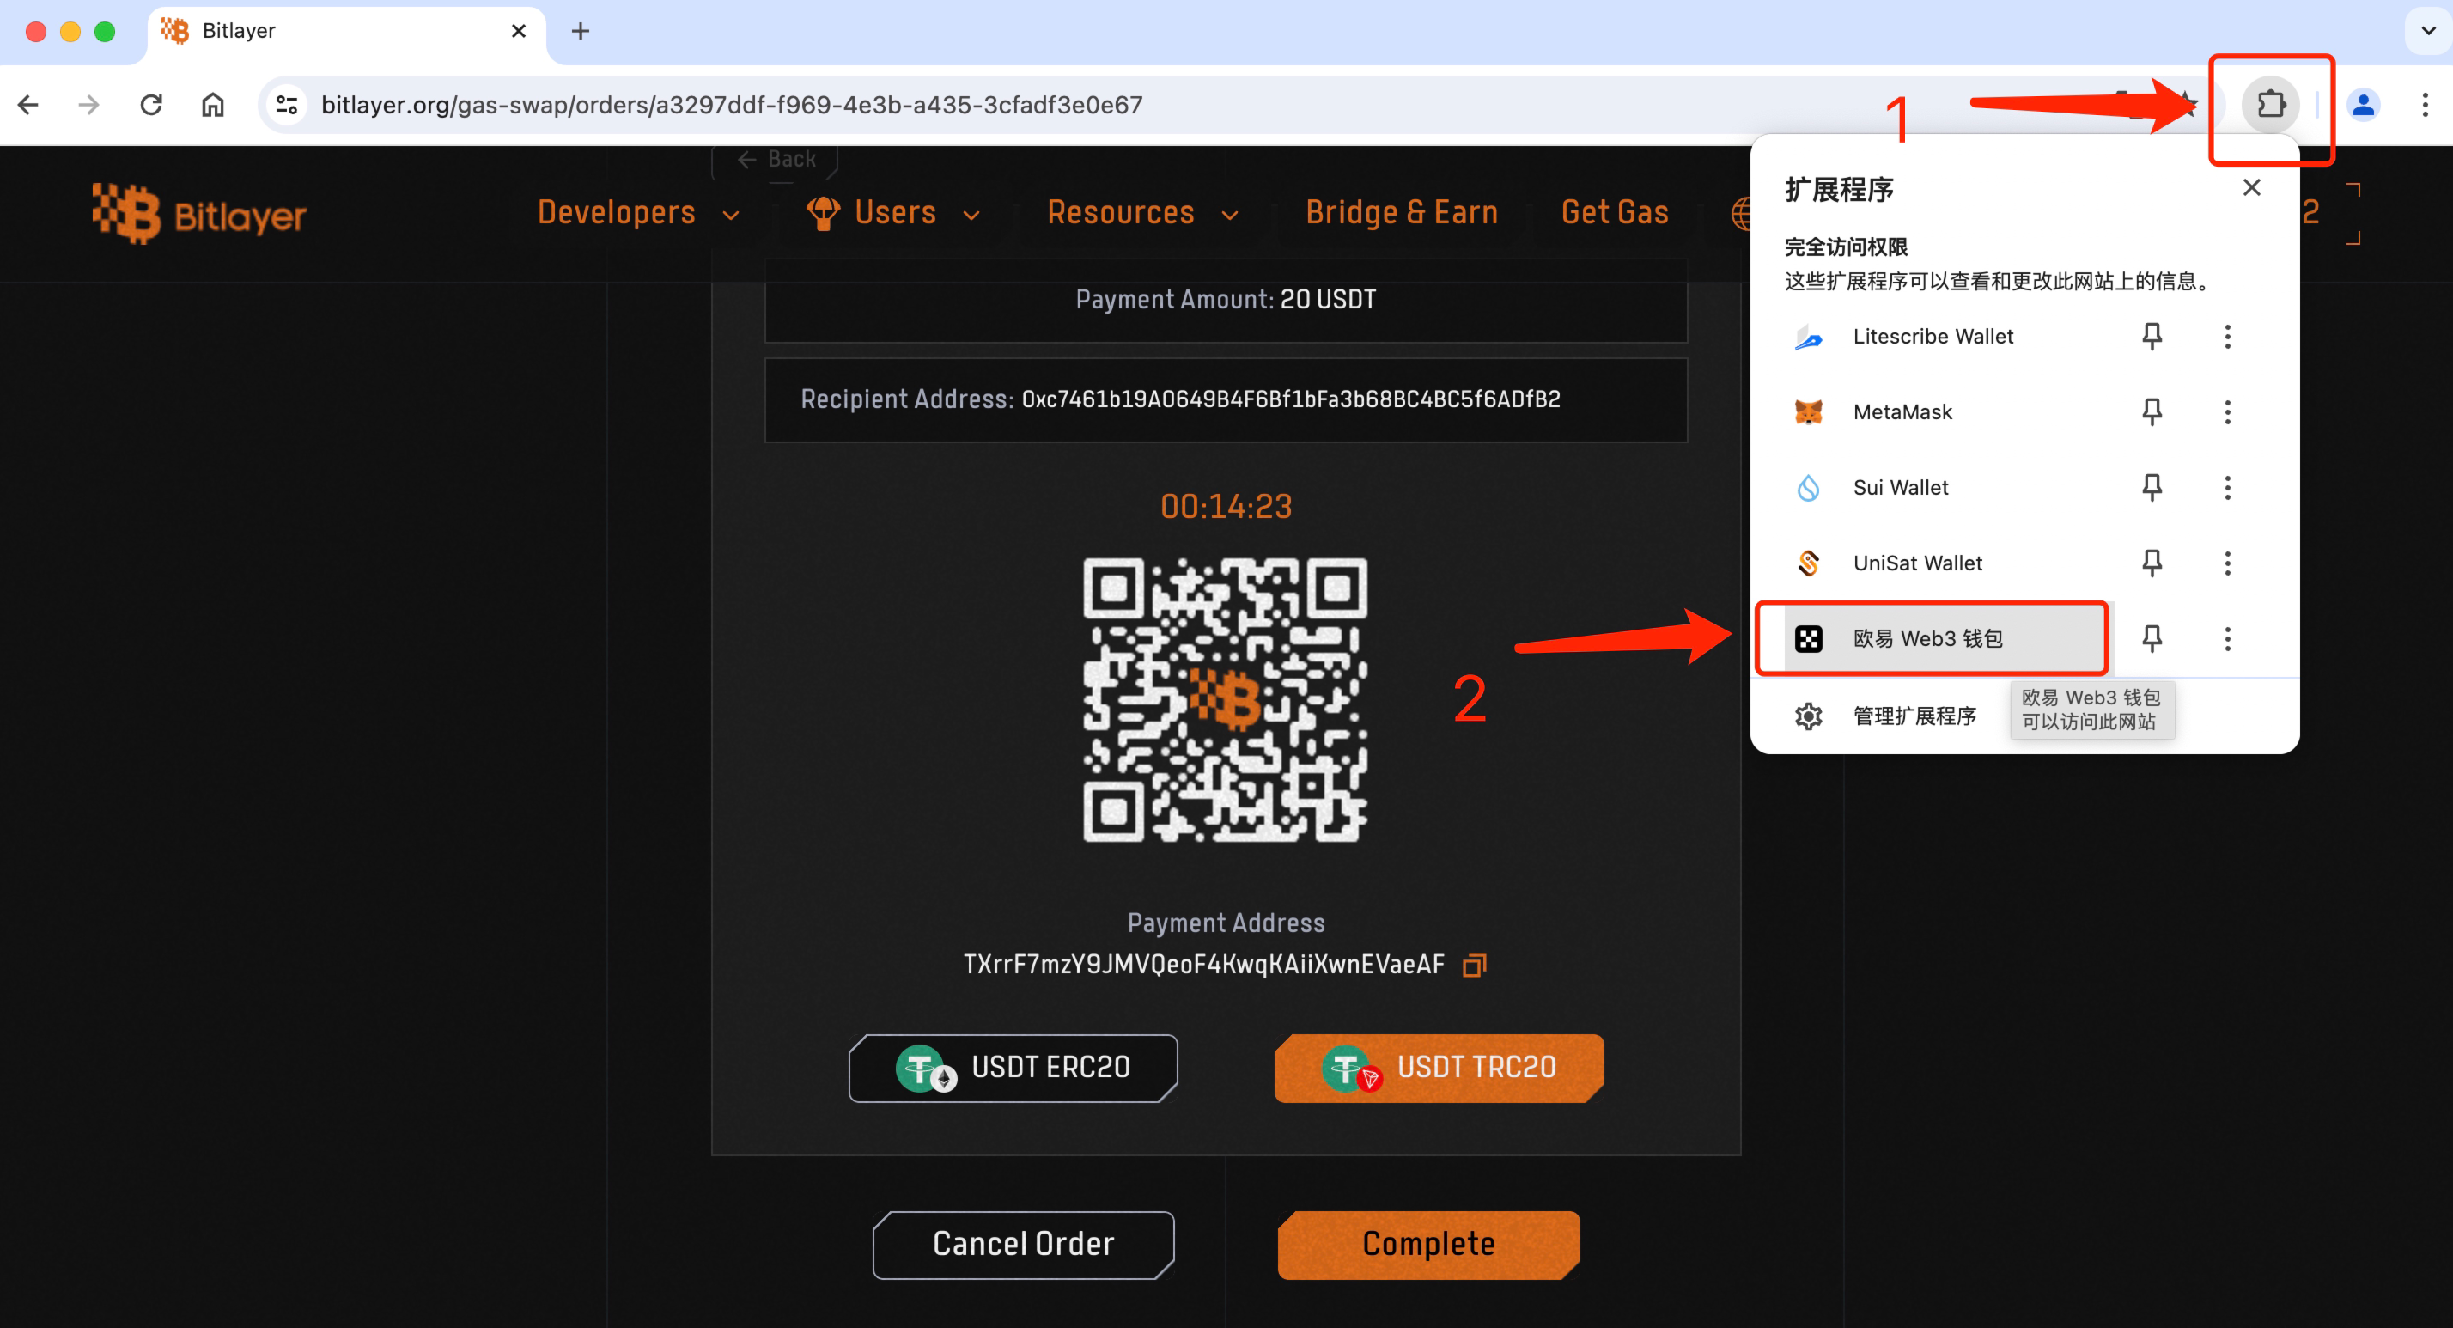Viewport: 2453px width, 1328px height.
Task: Open Sui Wallet extension entry
Action: point(1900,488)
